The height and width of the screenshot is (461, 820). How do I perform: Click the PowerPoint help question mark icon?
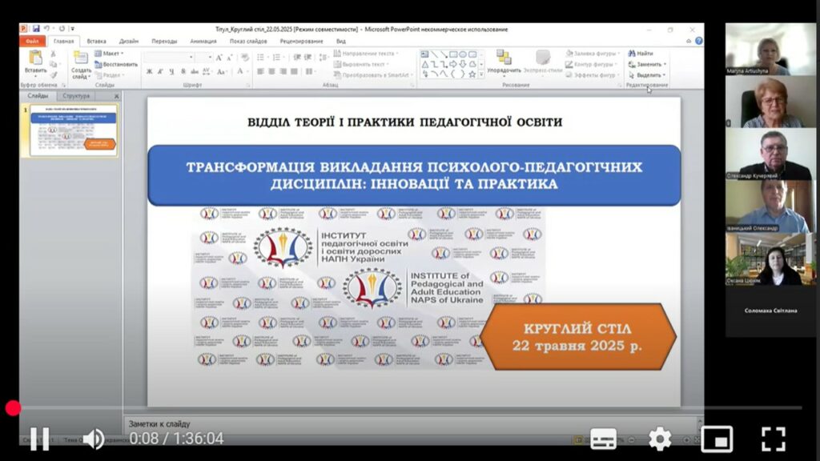(698, 41)
